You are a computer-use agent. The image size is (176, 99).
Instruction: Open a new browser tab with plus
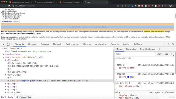click(x=111, y=2)
